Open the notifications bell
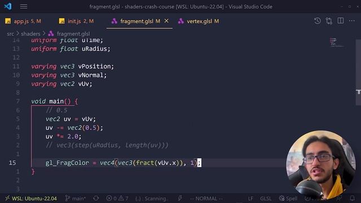Image resolution: width=361 pixels, height=203 pixels. (352, 198)
